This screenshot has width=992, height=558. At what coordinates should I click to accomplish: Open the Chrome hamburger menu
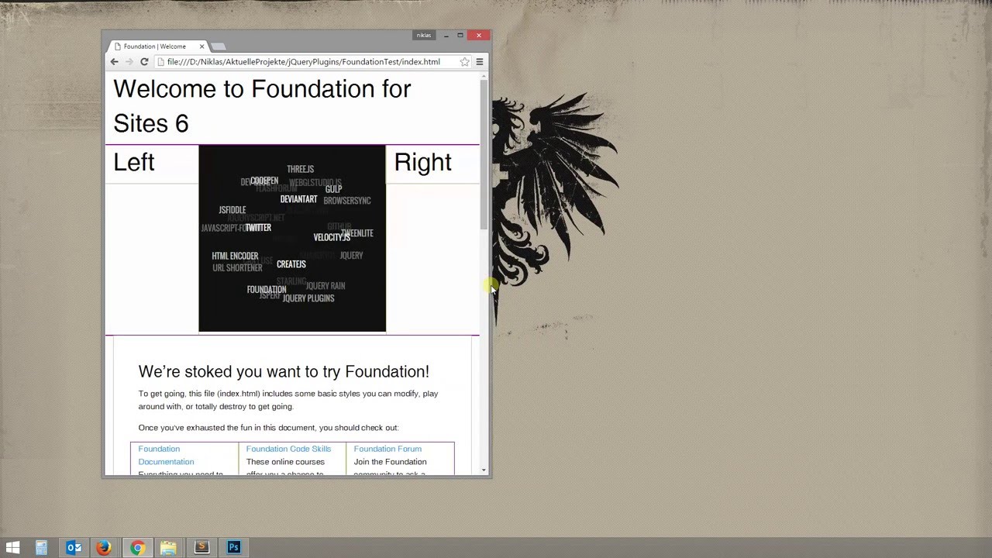(x=480, y=62)
